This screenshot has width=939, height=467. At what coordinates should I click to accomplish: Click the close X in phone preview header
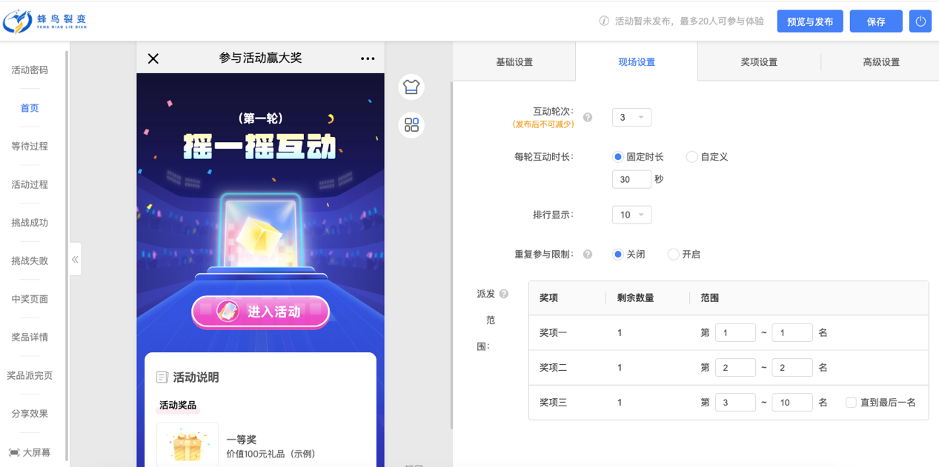point(153,58)
